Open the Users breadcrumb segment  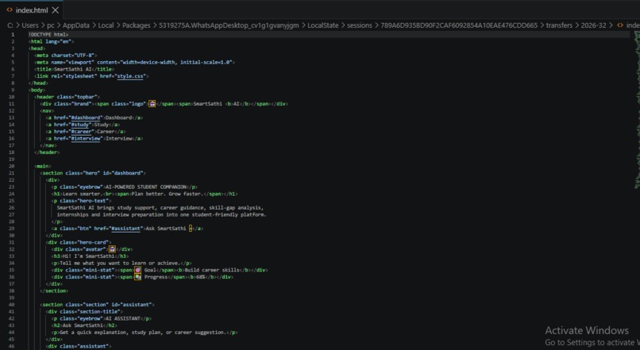pos(30,25)
